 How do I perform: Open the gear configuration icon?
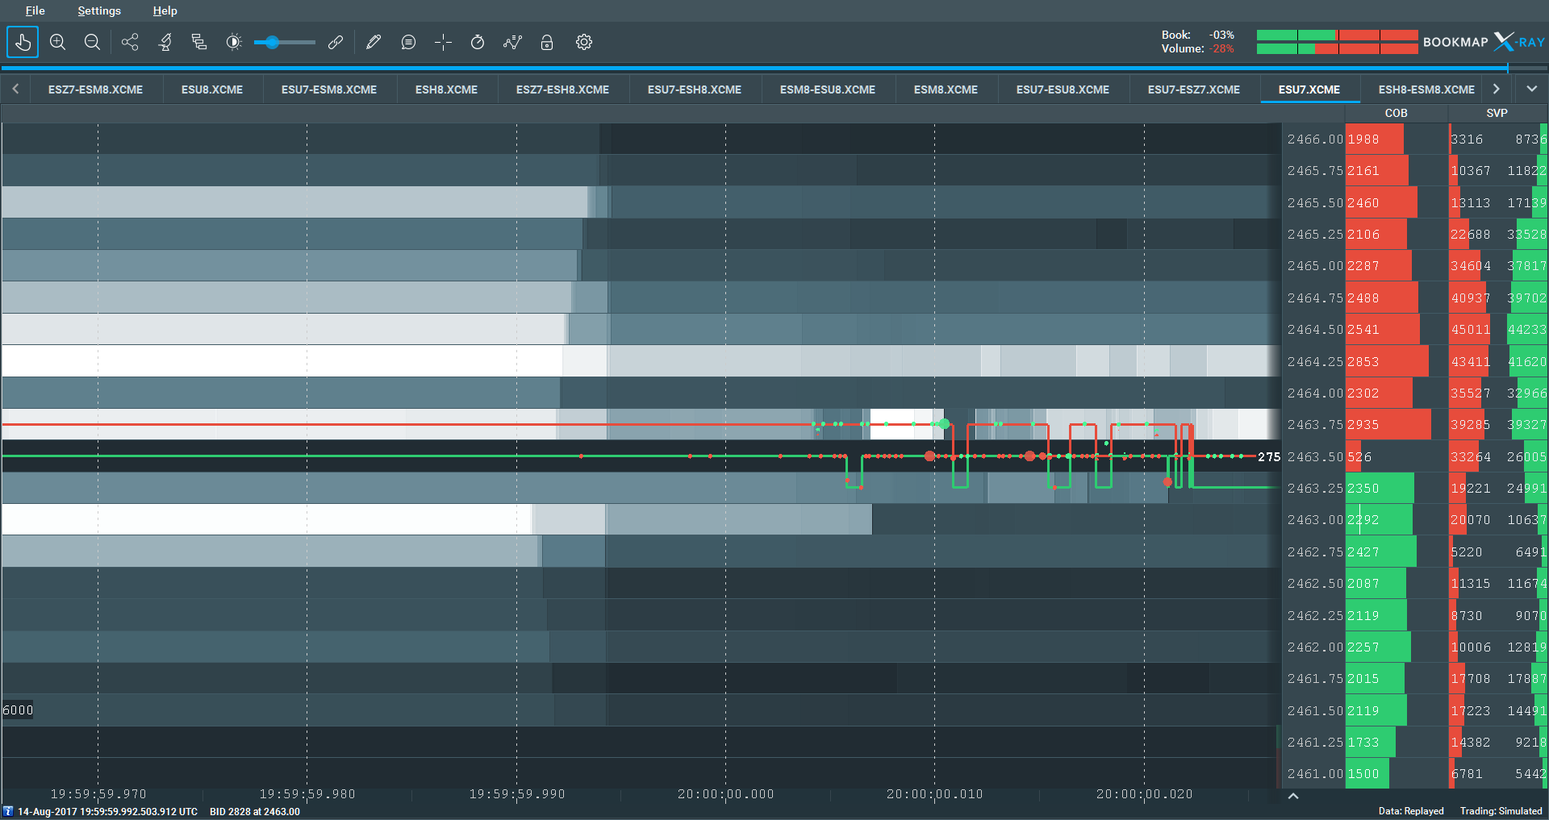point(584,42)
